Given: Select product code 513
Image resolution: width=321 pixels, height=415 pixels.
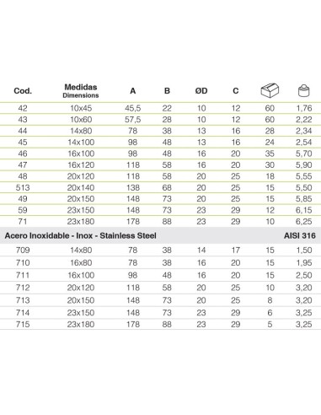Looking at the screenshot, I should (23, 187).
